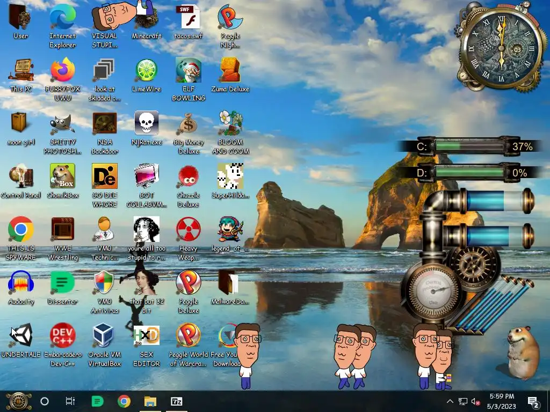
Task: Open 7-Zip from the taskbar
Action: pyautogui.click(x=176, y=401)
